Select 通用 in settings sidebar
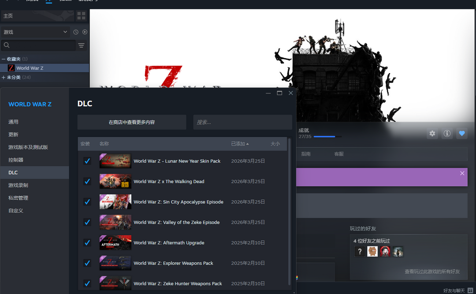 tap(14, 122)
